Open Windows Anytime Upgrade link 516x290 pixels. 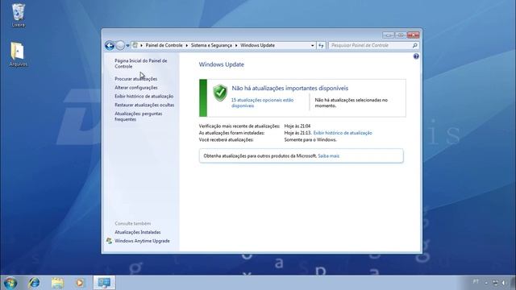(142, 241)
